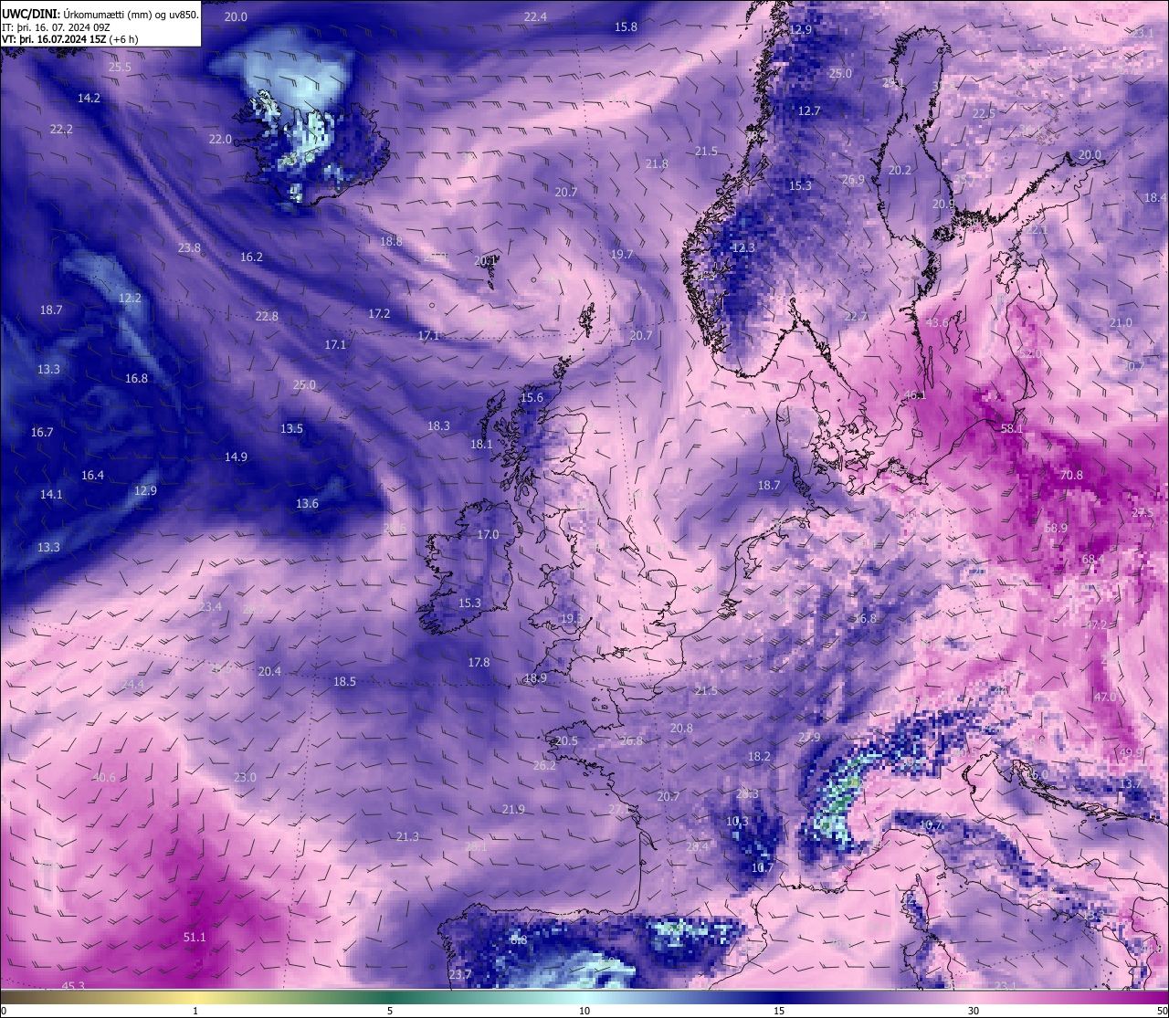Click the 16.2 value on the map
Screen dimensions: 1169x1018
coord(251,257)
